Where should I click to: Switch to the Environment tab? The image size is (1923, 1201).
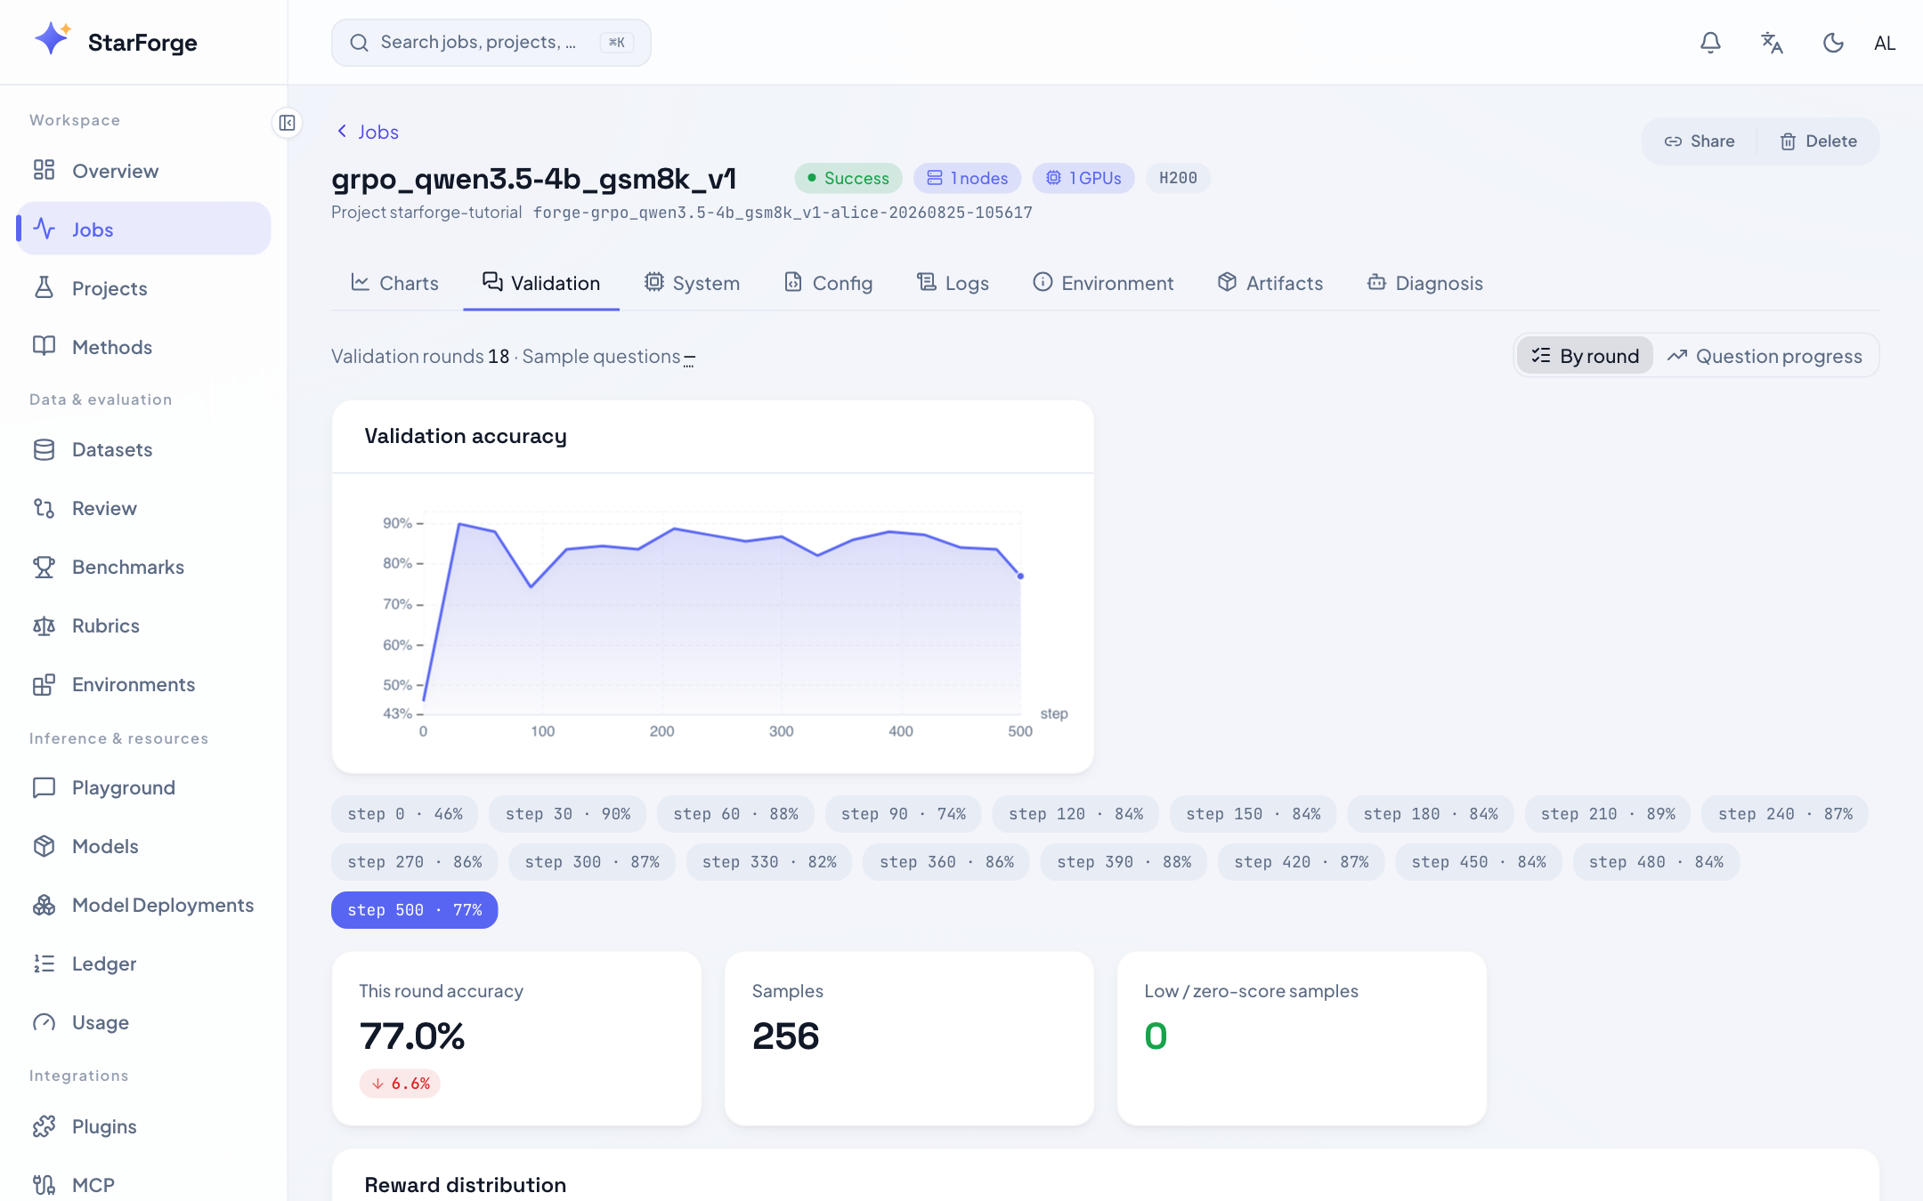coord(1103,283)
